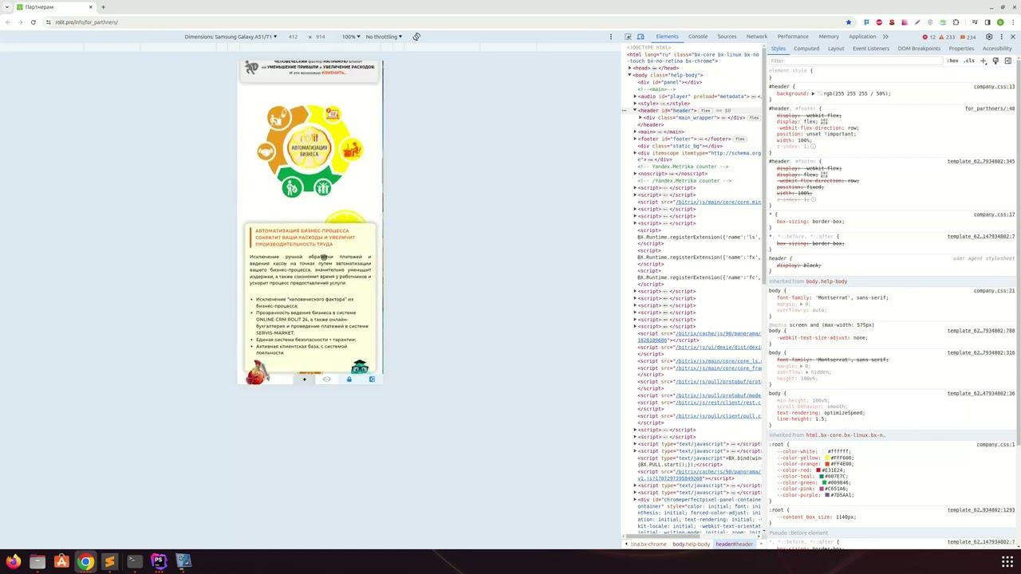Expand the footer element node
The width and height of the screenshot is (1021, 574).
(x=636, y=140)
